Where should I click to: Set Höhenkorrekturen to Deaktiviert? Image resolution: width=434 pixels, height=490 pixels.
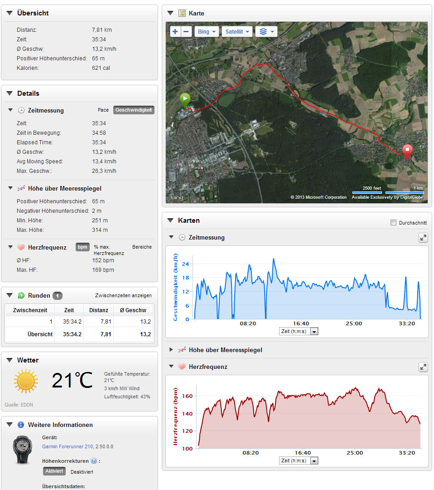pyautogui.click(x=82, y=472)
